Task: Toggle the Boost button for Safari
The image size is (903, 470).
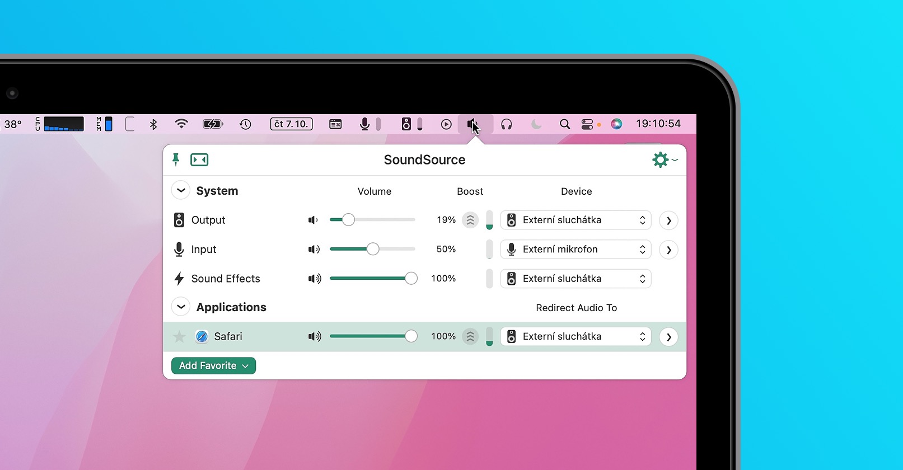Action: tap(470, 336)
